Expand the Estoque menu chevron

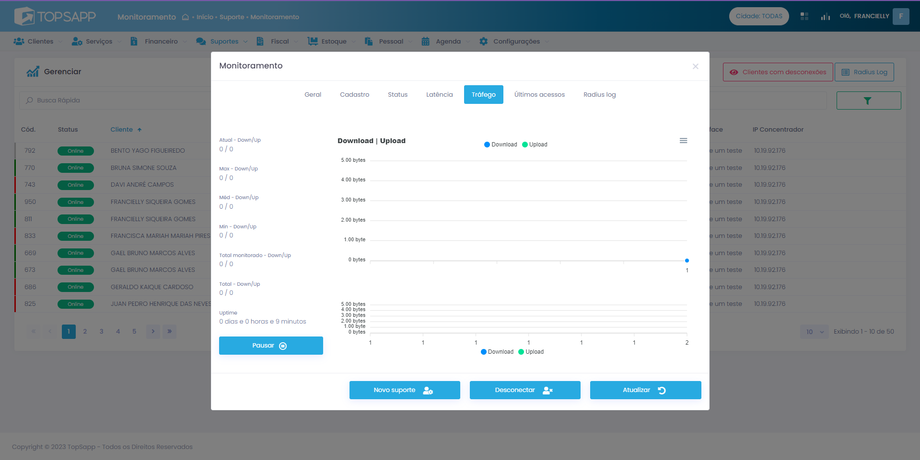coord(353,42)
